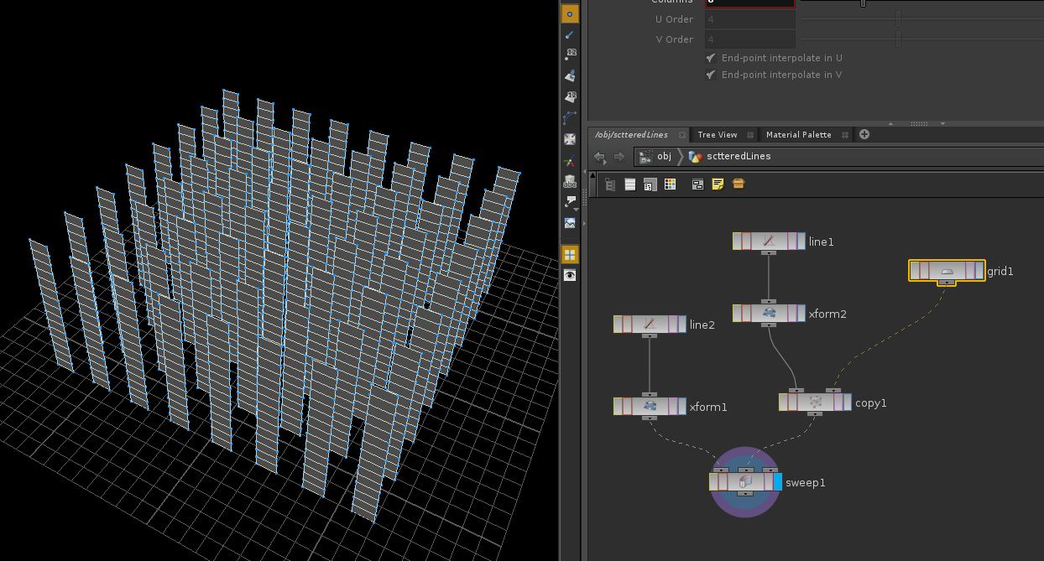Toggle hulls curve display icon
Screen dimensions: 1044x561
[x=570, y=118]
